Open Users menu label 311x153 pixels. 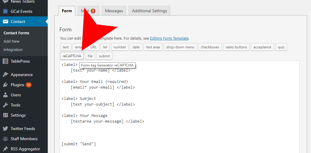click(16, 95)
